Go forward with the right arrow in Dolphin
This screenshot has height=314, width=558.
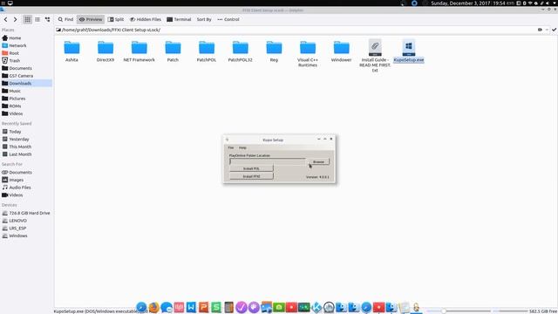[x=15, y=19]
